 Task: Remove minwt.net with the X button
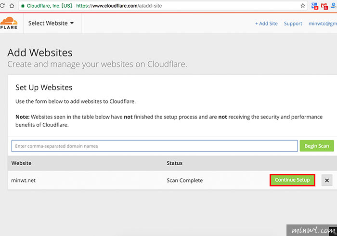tap(327, 180)
